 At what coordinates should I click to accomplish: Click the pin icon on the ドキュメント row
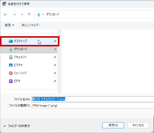55,57
